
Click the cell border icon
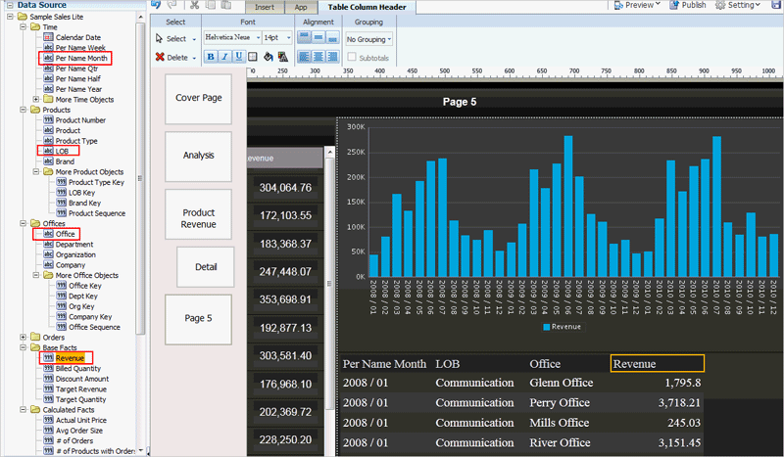tap(253, 58)
